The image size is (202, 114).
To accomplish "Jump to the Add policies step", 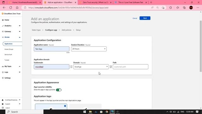I will tap(67, 30).
